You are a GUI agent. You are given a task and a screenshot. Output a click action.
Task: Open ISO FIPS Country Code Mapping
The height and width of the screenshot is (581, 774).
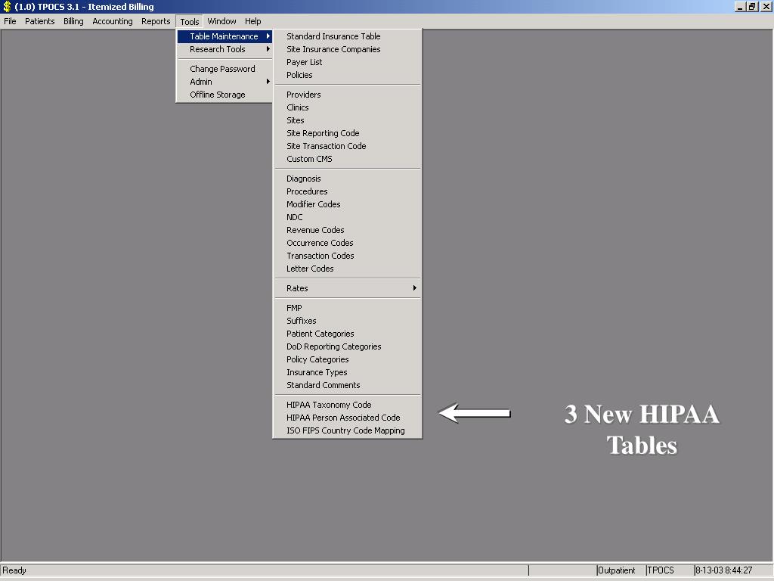[348, 430]
